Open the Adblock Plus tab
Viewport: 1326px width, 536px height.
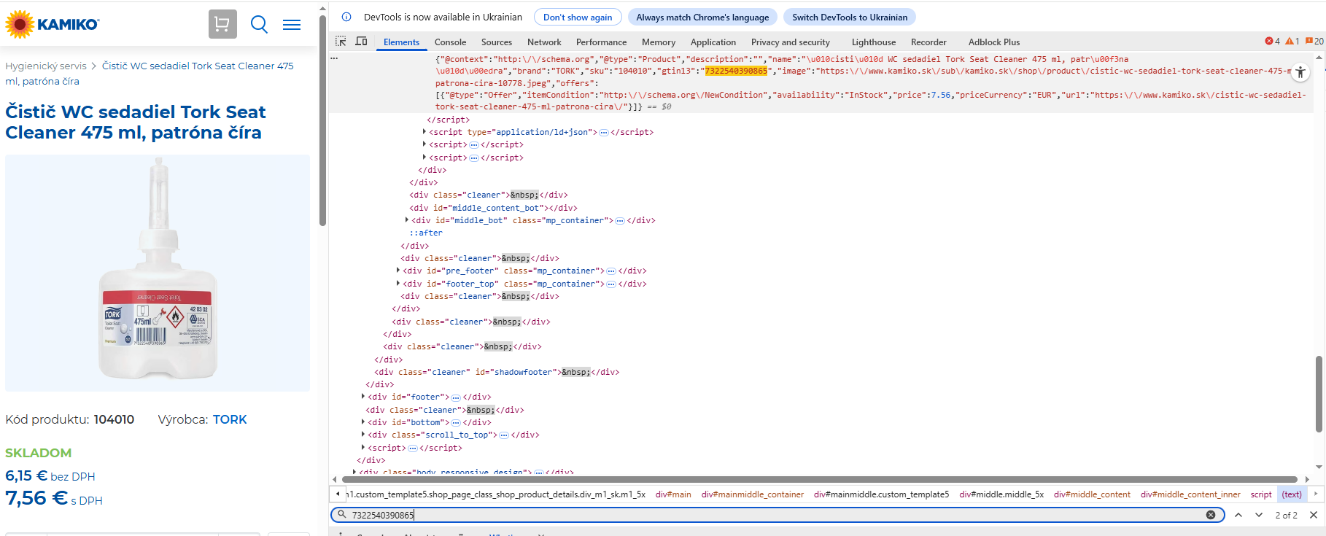point(994,42)
